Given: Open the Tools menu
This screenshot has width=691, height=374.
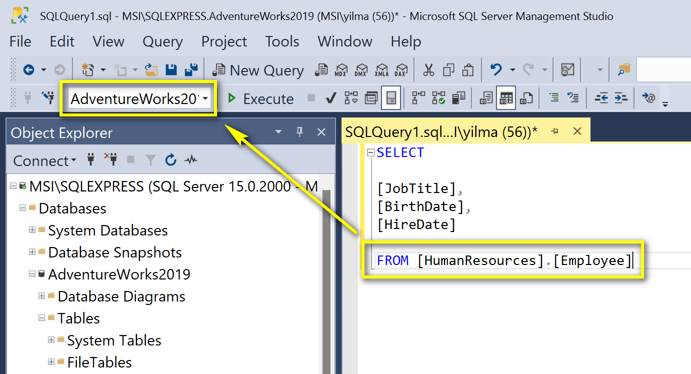Looking at the screenshot, I should (x=282, y=41).
